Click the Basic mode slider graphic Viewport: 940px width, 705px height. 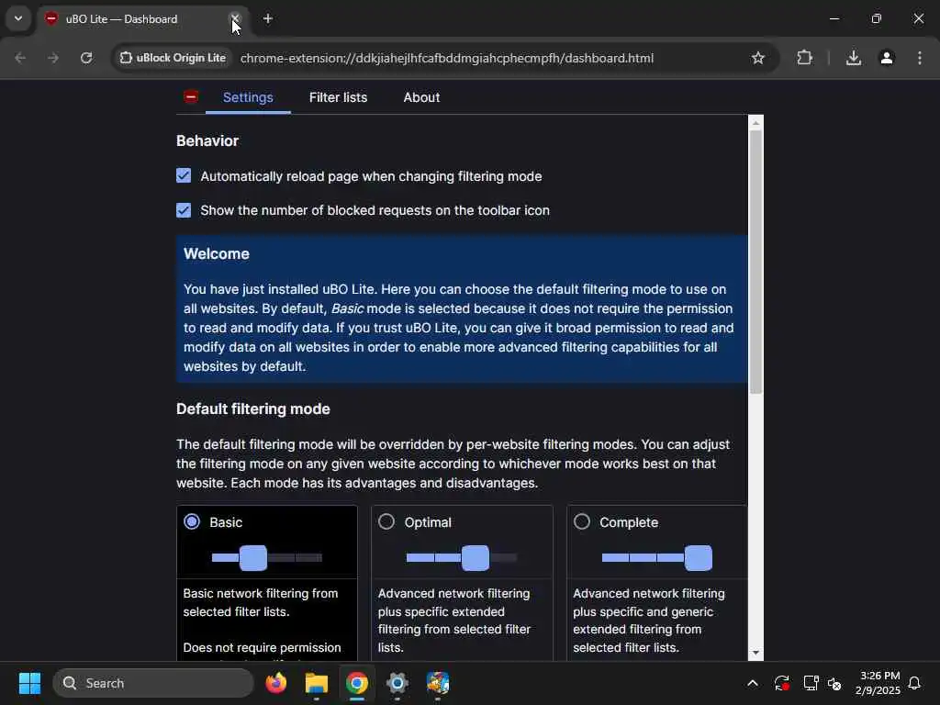[267, 557]
